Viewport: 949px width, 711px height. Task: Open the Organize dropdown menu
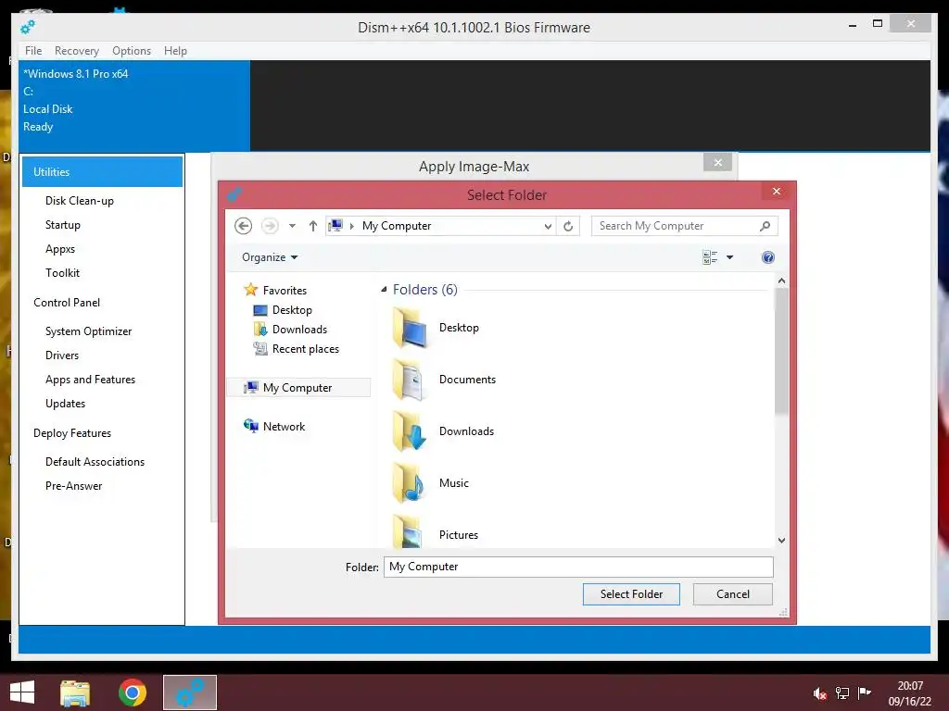[270, 257]
